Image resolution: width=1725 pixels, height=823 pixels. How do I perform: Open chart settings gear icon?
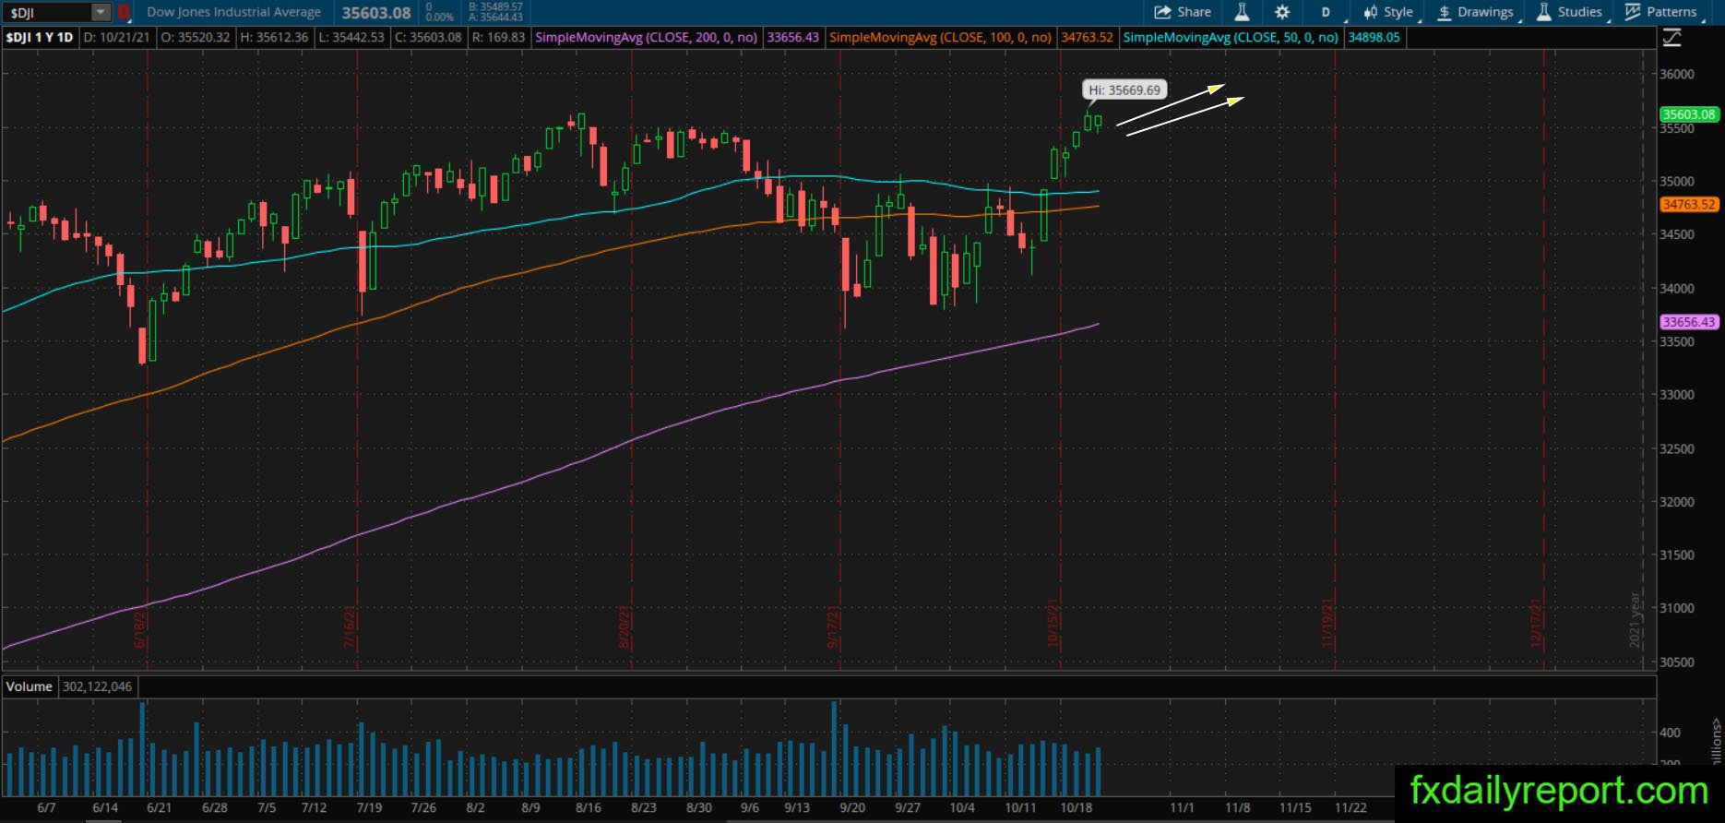(1282, 12)
